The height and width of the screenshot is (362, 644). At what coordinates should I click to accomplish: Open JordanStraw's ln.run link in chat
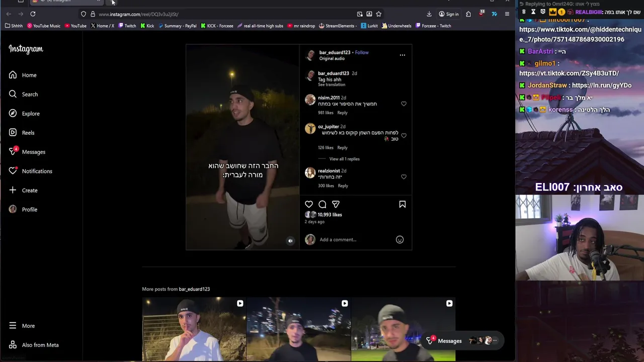point(601,85)
